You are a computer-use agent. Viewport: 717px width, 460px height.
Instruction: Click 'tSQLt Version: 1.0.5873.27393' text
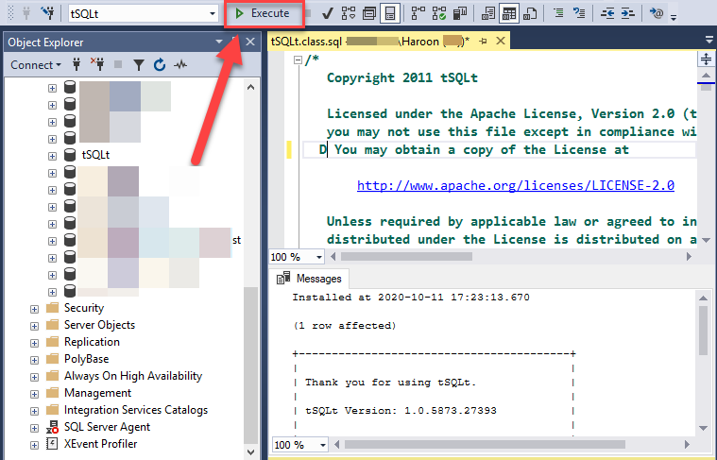pyautogui.click(x=401, y=411)
